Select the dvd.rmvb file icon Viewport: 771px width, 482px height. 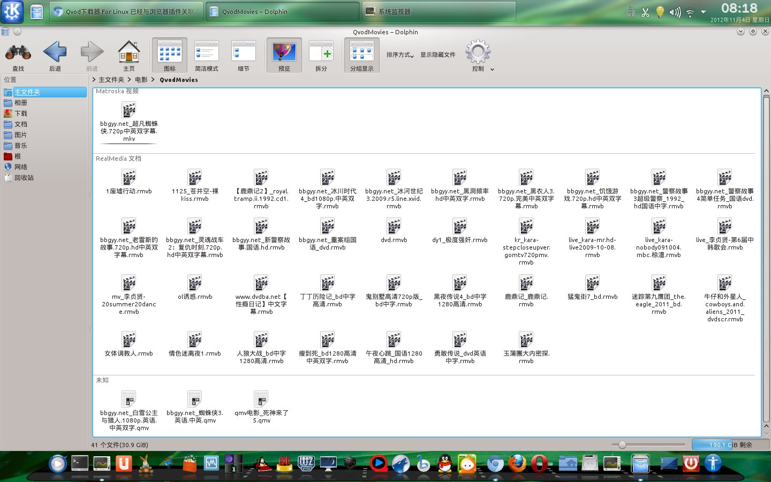[394, 226]
